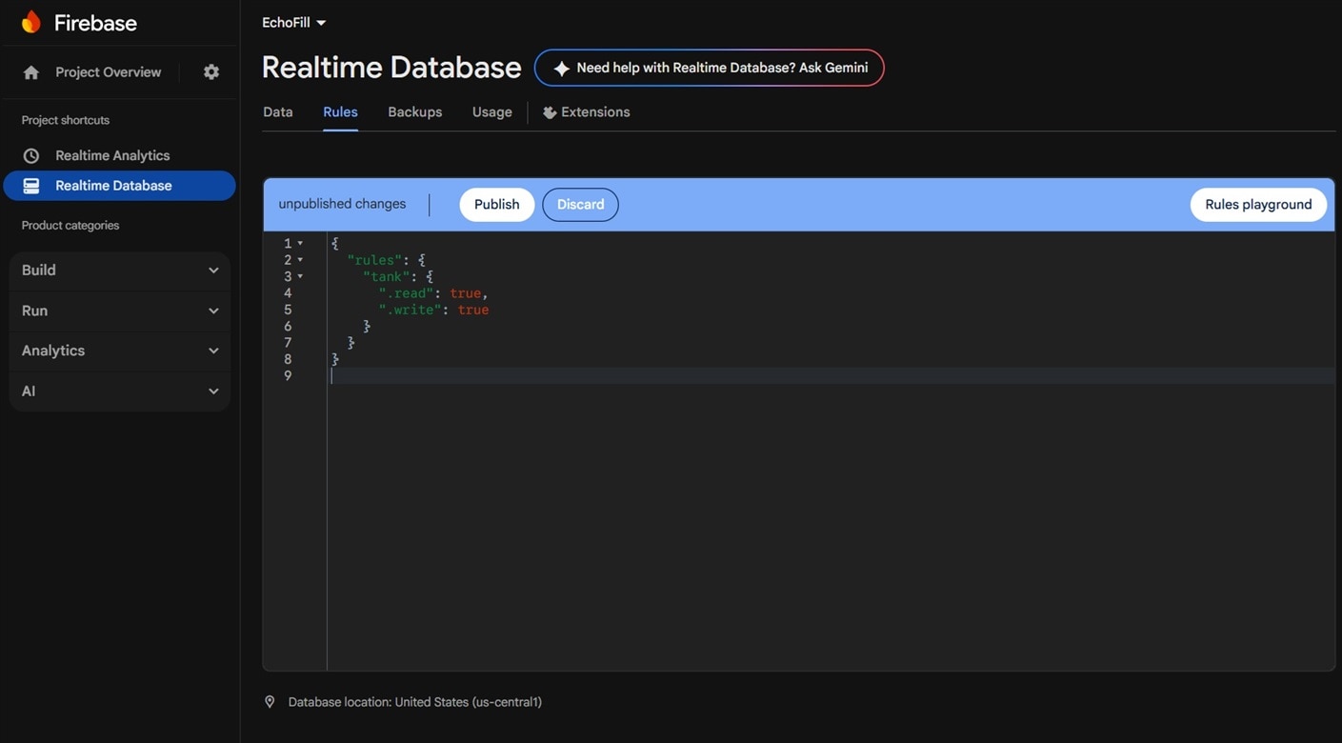The width and height of the screenshot is (1342, 743).
Task: Collapse the "rules" block fold arrow on line 2
Action: (300, 260)
